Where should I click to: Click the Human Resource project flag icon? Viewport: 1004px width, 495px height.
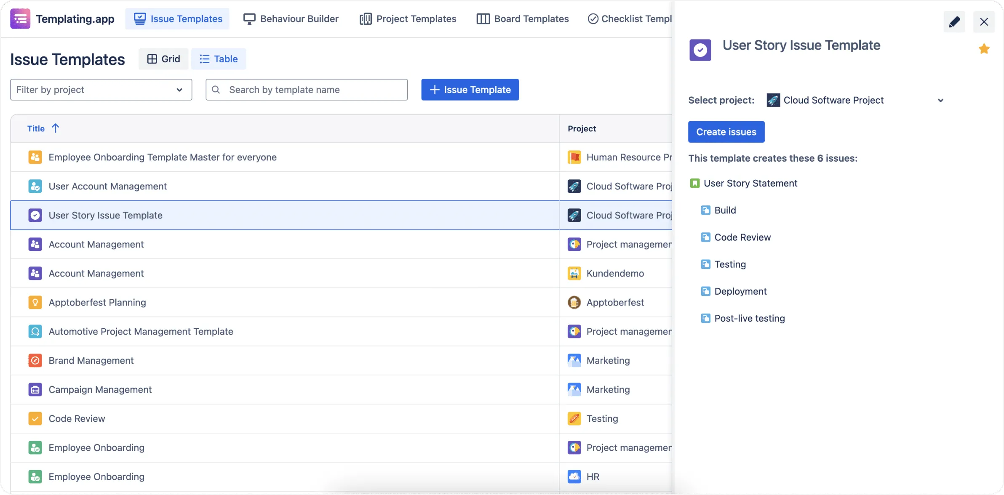[574, 157]
